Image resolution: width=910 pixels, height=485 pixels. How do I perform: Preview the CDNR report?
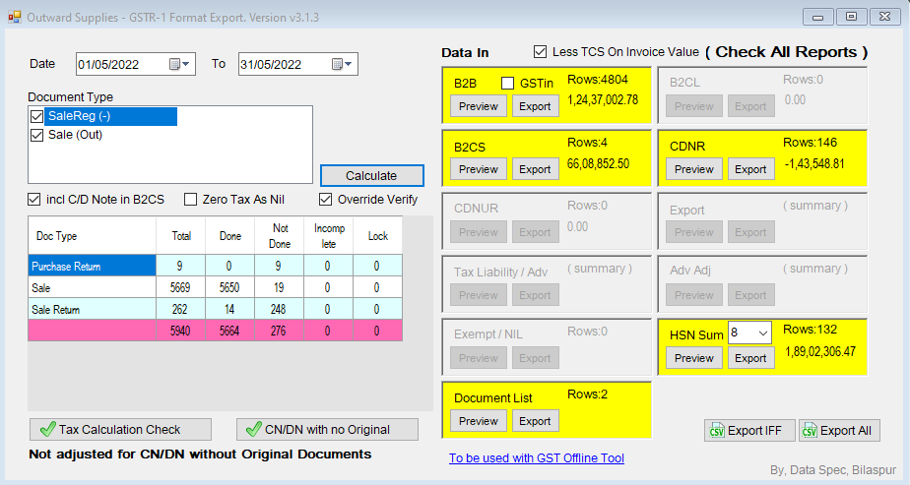pos(694,169)
